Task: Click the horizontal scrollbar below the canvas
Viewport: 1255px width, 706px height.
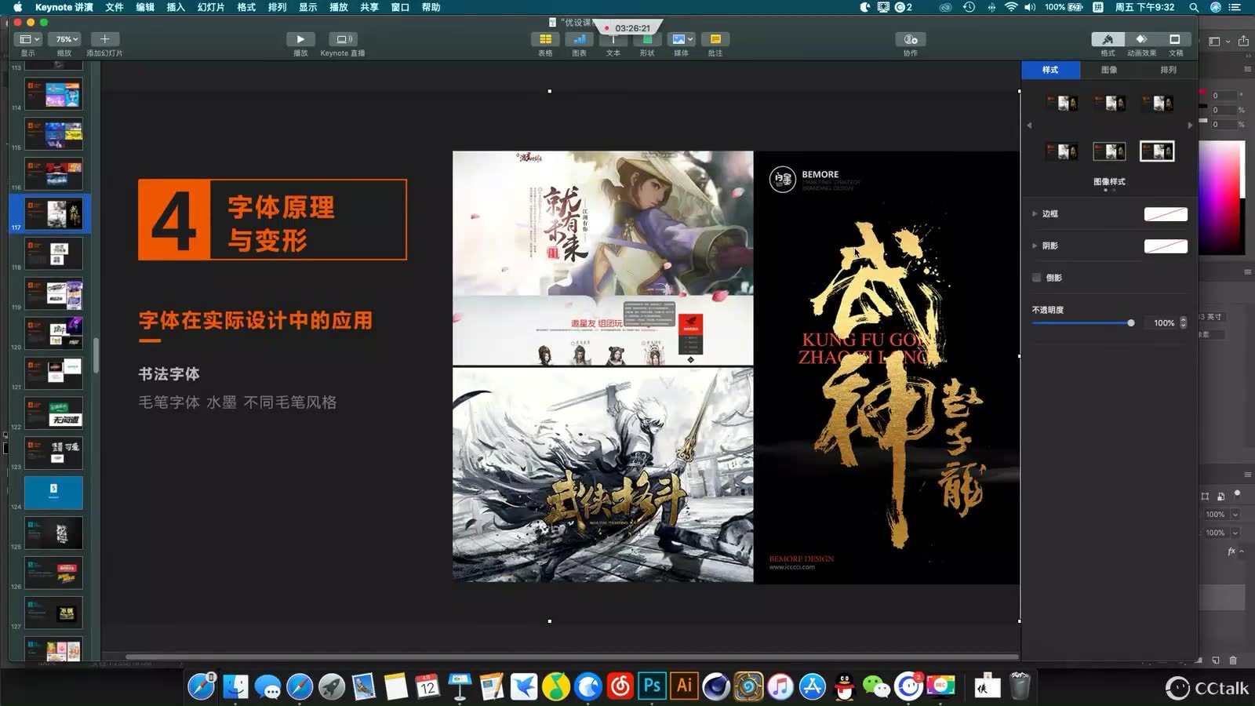Action: point(571,657)
